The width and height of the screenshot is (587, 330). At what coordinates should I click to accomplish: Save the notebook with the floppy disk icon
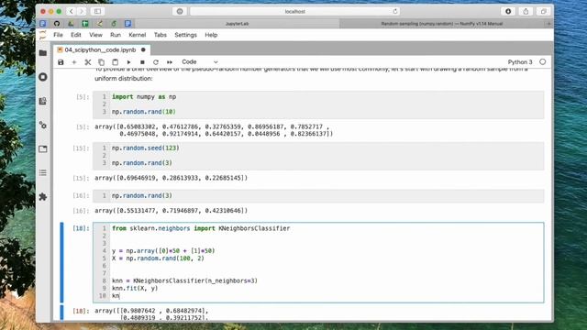point(61,62)
